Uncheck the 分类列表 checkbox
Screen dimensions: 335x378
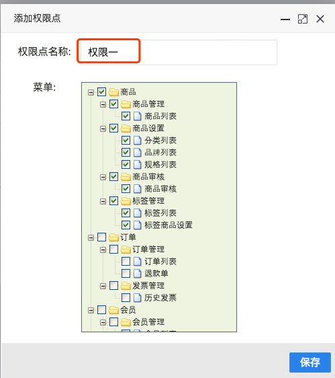pyautogui.click(x=126, y=141)
